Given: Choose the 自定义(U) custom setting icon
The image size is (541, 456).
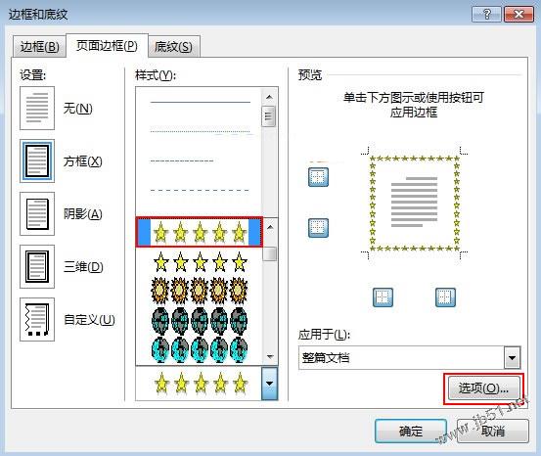Looking at the screenshot, I should pyautogui.click(x=37, y=319).
